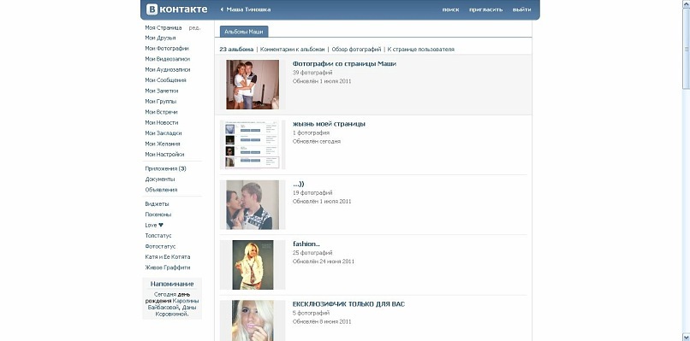Select the Альбомы Маши tab
The height and width of the screenshot is (341, 690).
pyautogui.click(x=244, y=32)
